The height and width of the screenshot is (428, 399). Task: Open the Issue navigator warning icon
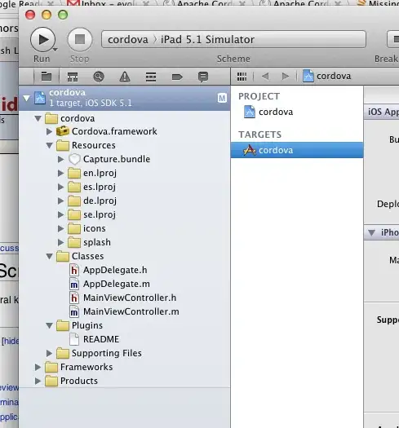pos(125,77)
